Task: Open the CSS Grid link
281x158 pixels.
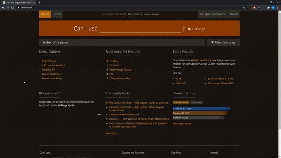Action: [114, 65]
